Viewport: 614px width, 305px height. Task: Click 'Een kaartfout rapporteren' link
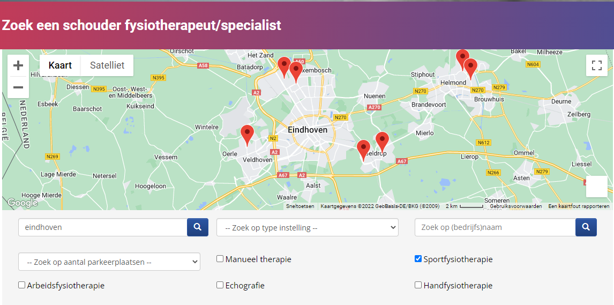click(579, 206)
